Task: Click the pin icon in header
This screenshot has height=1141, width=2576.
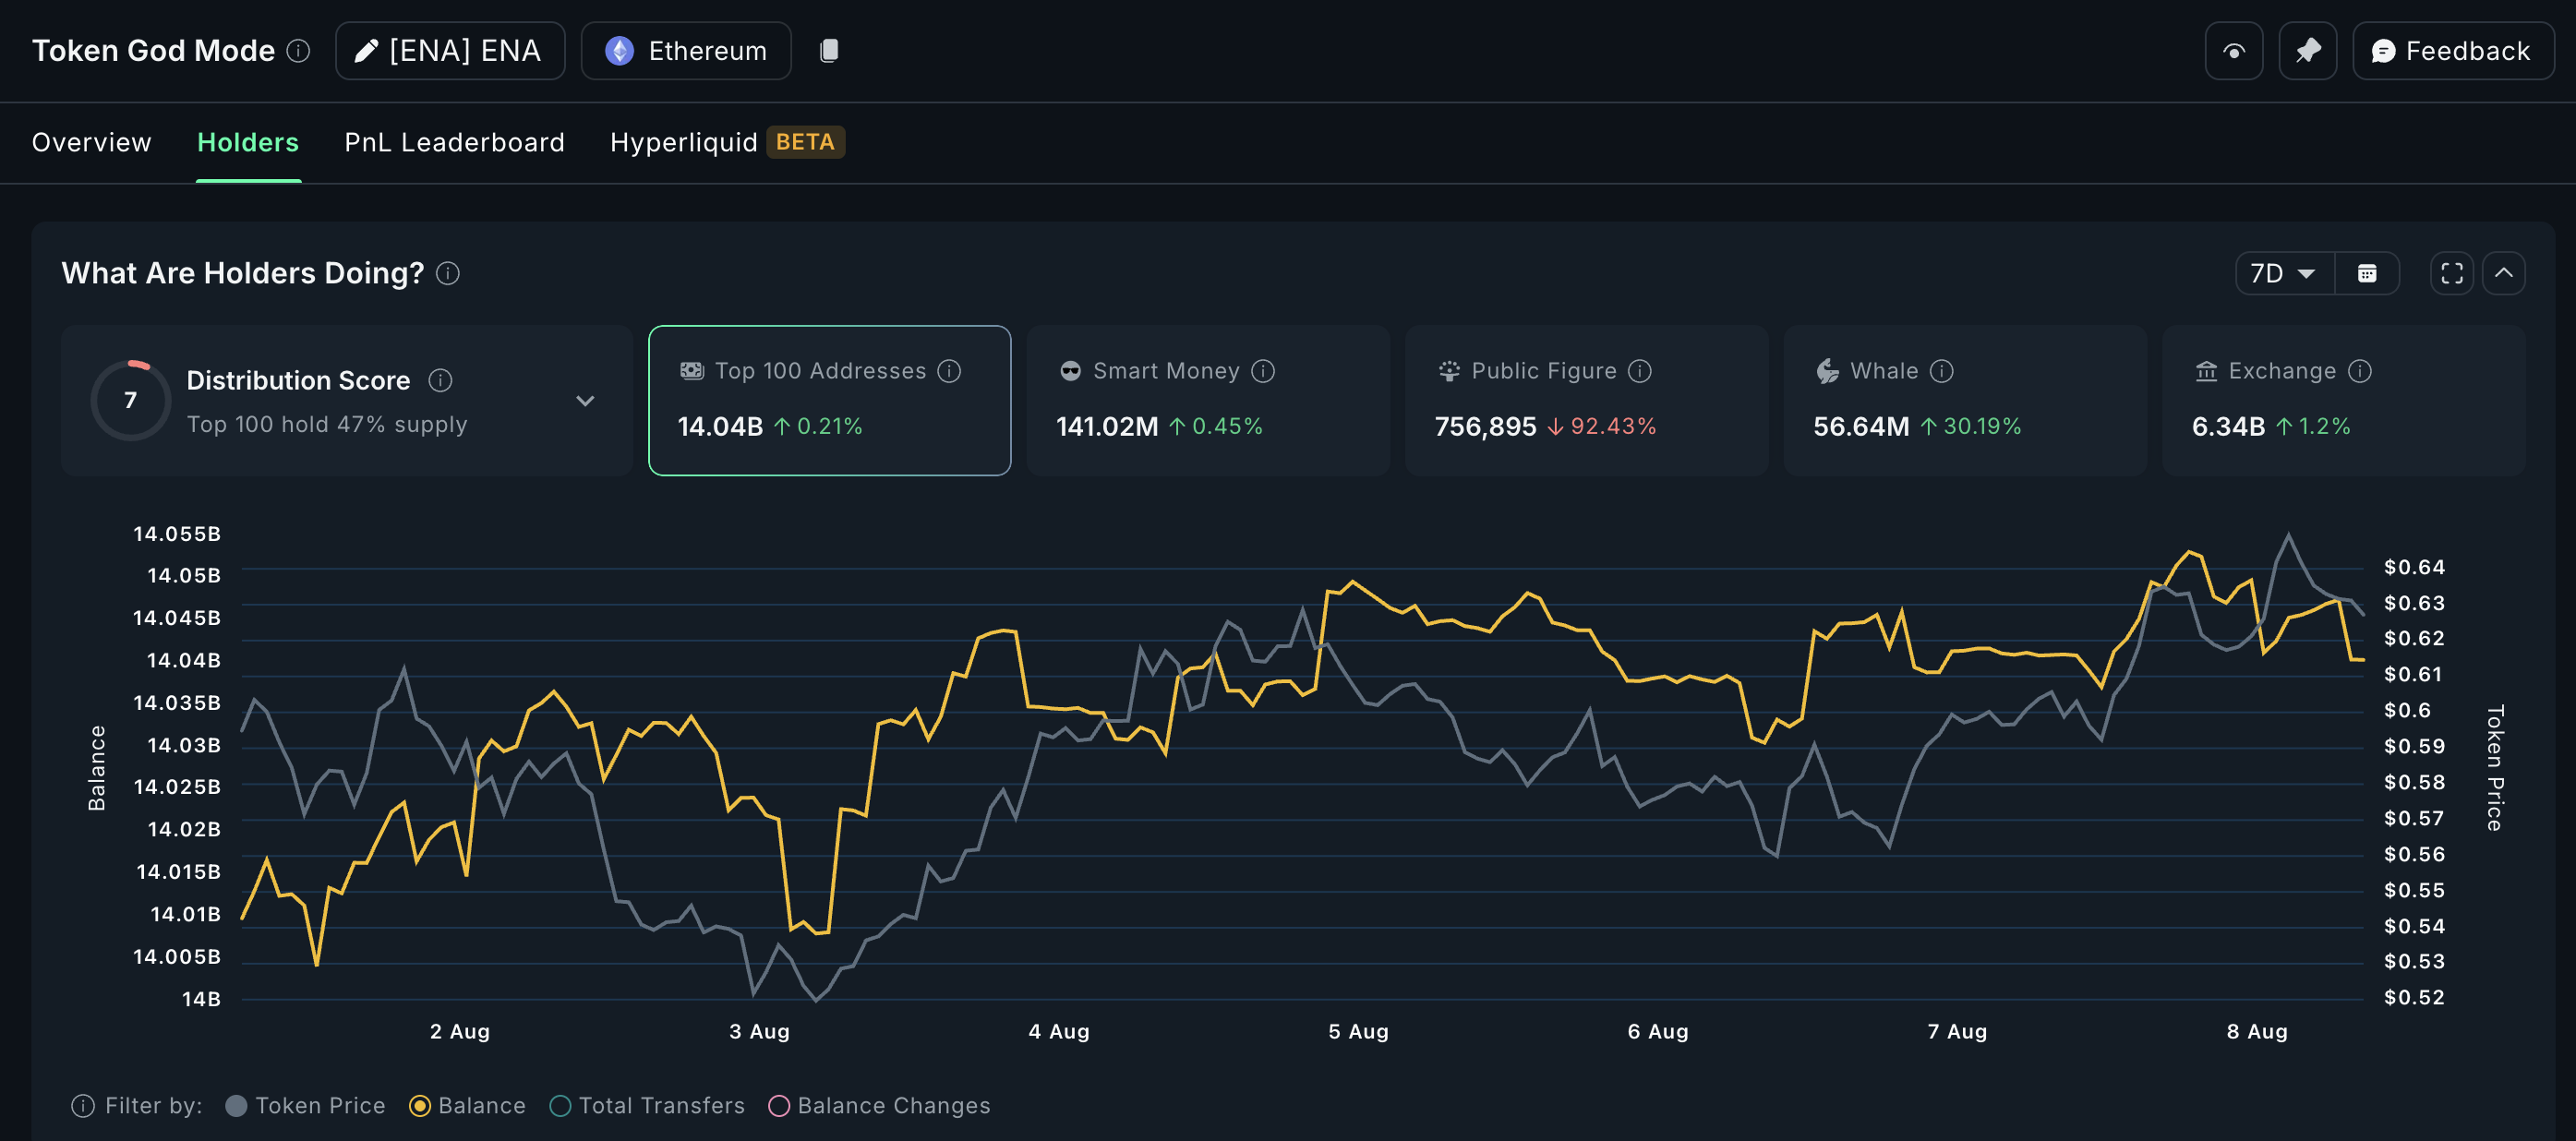Action: click(2307, 51)
